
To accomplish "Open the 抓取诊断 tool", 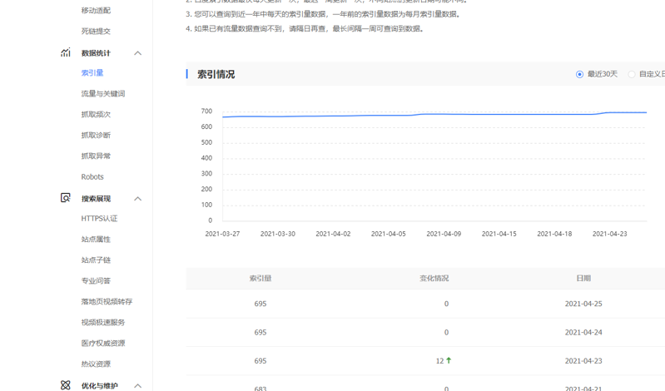I will 96,136.
